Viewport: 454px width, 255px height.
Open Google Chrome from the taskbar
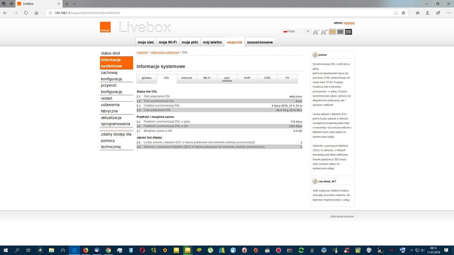108,250
